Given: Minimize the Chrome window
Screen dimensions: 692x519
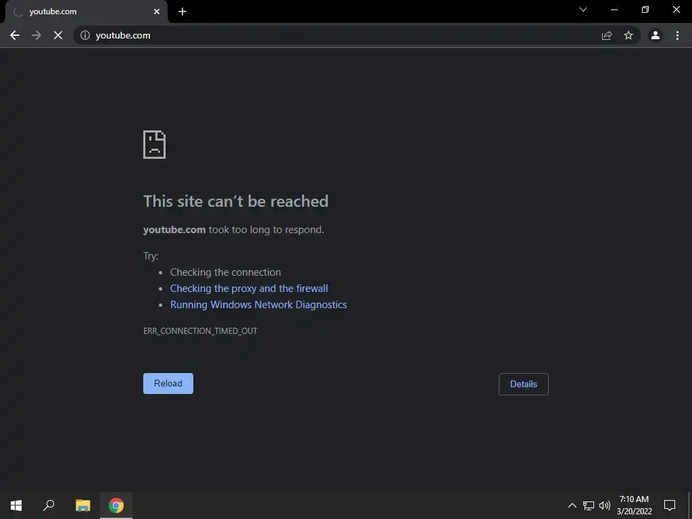Looking at the screenshot, I should pos(614,9).
